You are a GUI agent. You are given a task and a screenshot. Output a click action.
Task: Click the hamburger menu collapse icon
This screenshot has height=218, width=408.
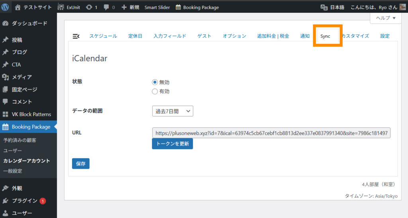[76, 36]
